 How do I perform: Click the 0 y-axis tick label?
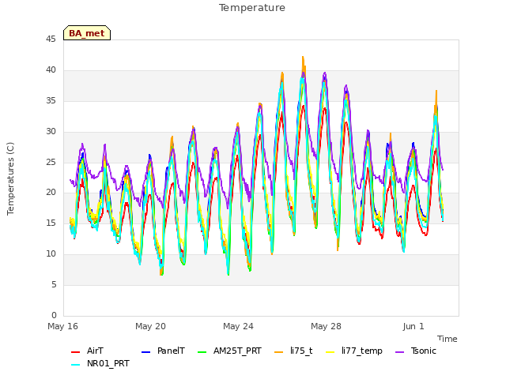click(x=54, y=315)
